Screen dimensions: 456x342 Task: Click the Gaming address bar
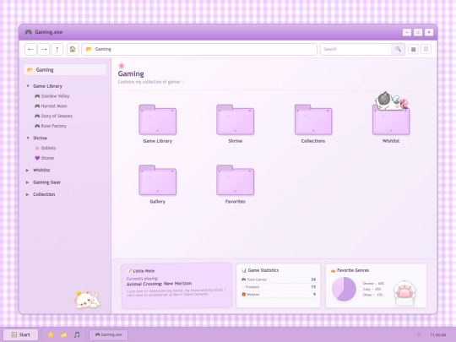(199, 49)
